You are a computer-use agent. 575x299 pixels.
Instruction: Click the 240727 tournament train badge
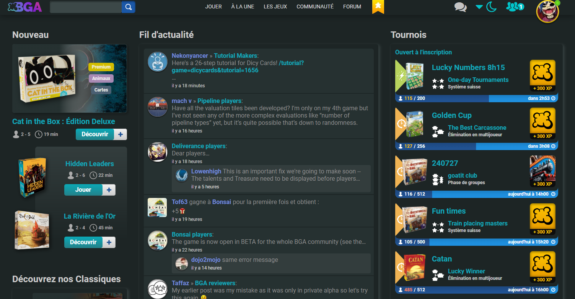pos(542,172)
